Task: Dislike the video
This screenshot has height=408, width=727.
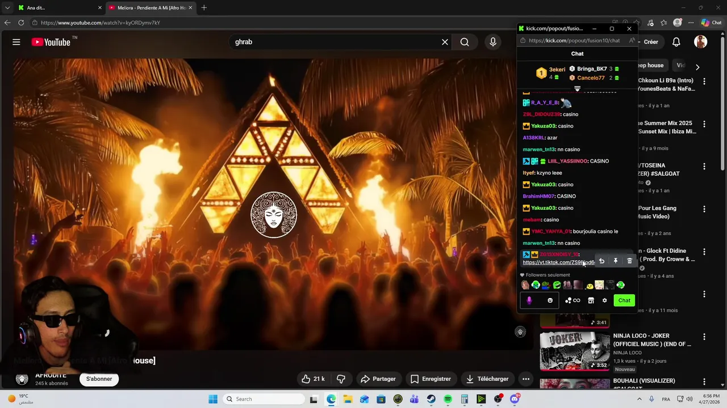Action: (x=341, y=379)
